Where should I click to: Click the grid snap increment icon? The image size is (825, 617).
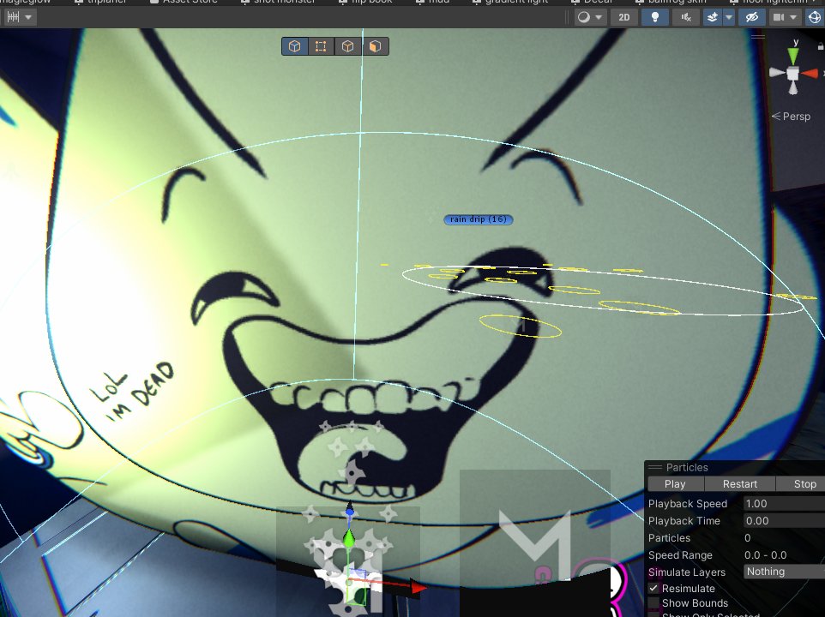13,17
